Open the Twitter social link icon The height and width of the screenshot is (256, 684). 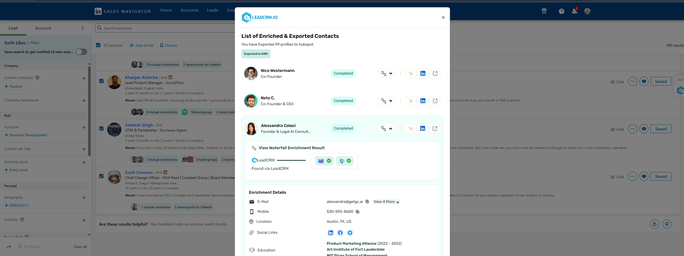[x=350, y=233]
